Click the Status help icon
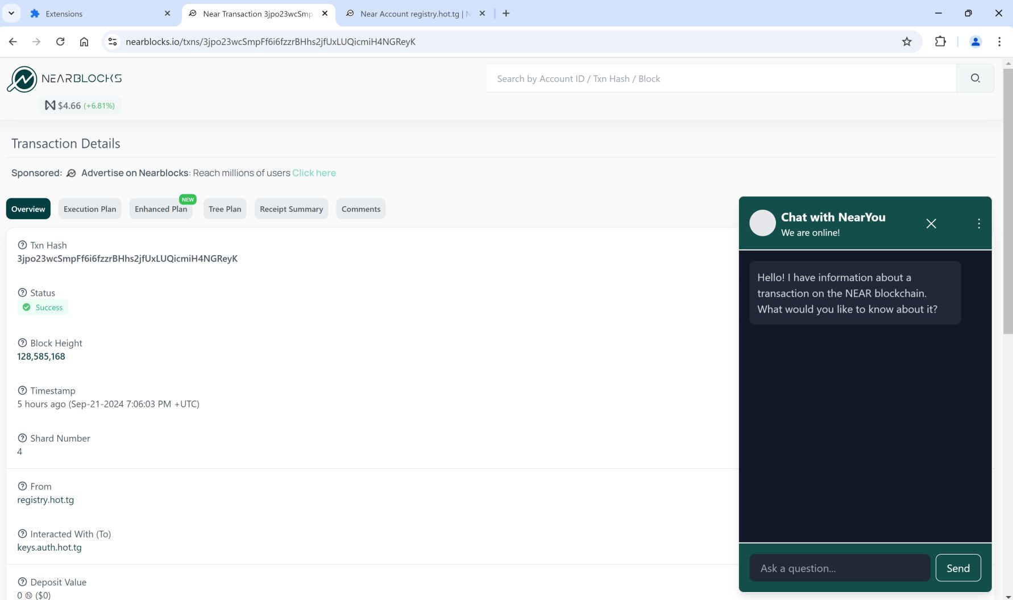The height and width of the screenshot is (600, 1013). (x=22, y=293)
